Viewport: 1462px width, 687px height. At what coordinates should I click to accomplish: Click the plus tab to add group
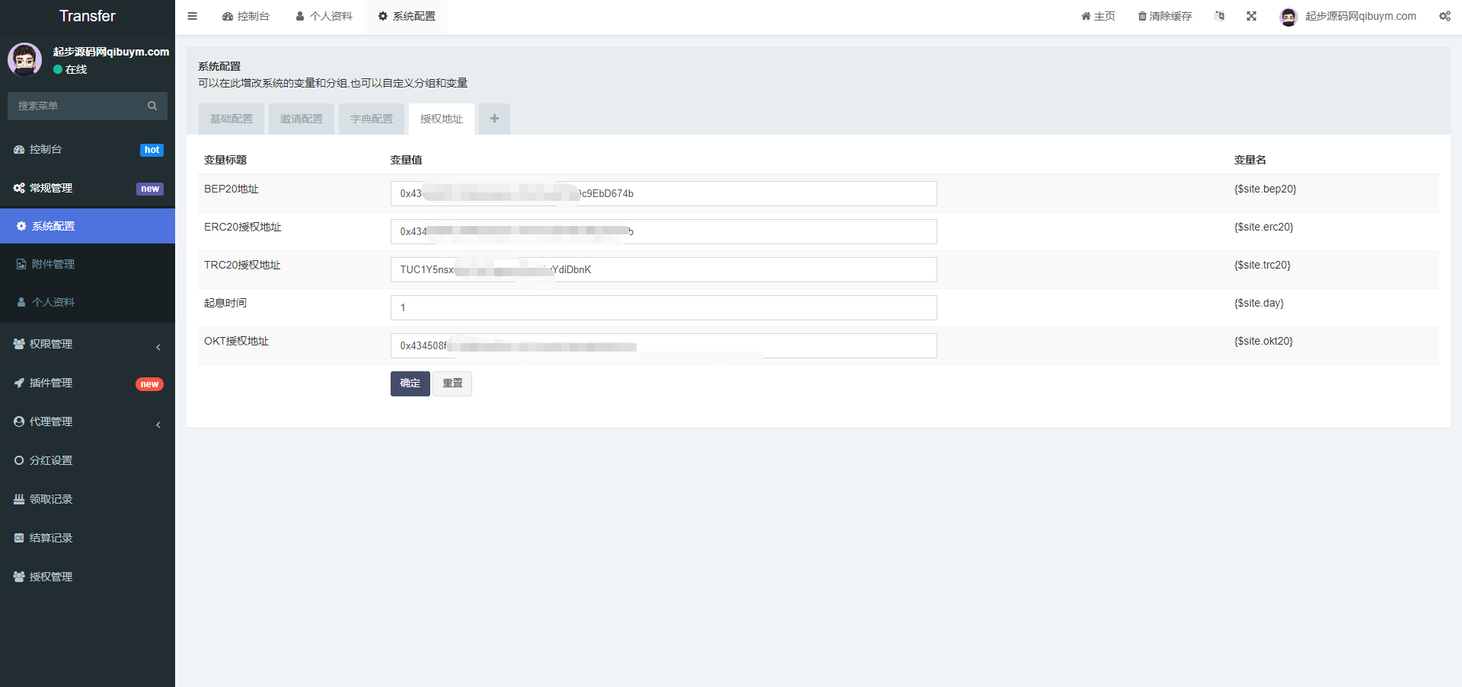(494, 119)
